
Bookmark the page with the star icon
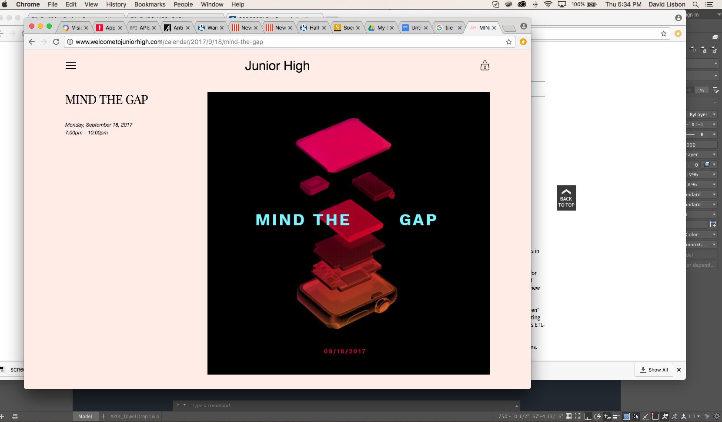click(x=509, y=42)
